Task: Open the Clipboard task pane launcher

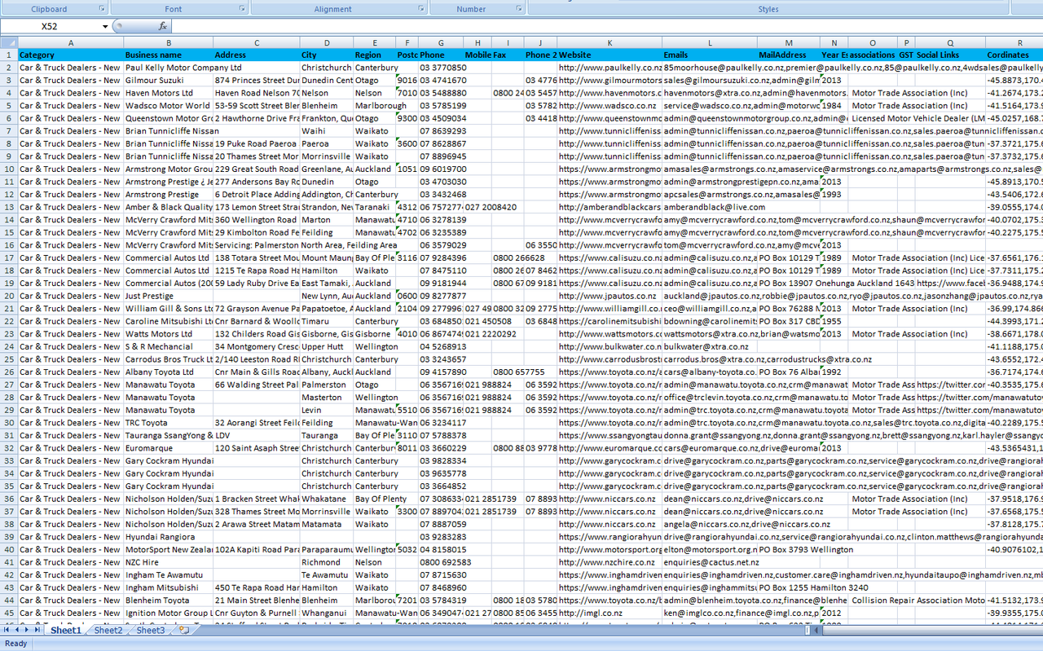Action: (x=102, y=8)
